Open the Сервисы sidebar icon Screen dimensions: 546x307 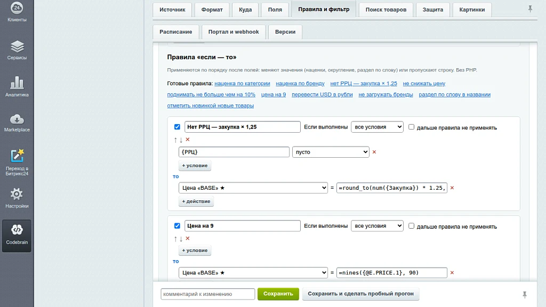[x=17, y=50]
